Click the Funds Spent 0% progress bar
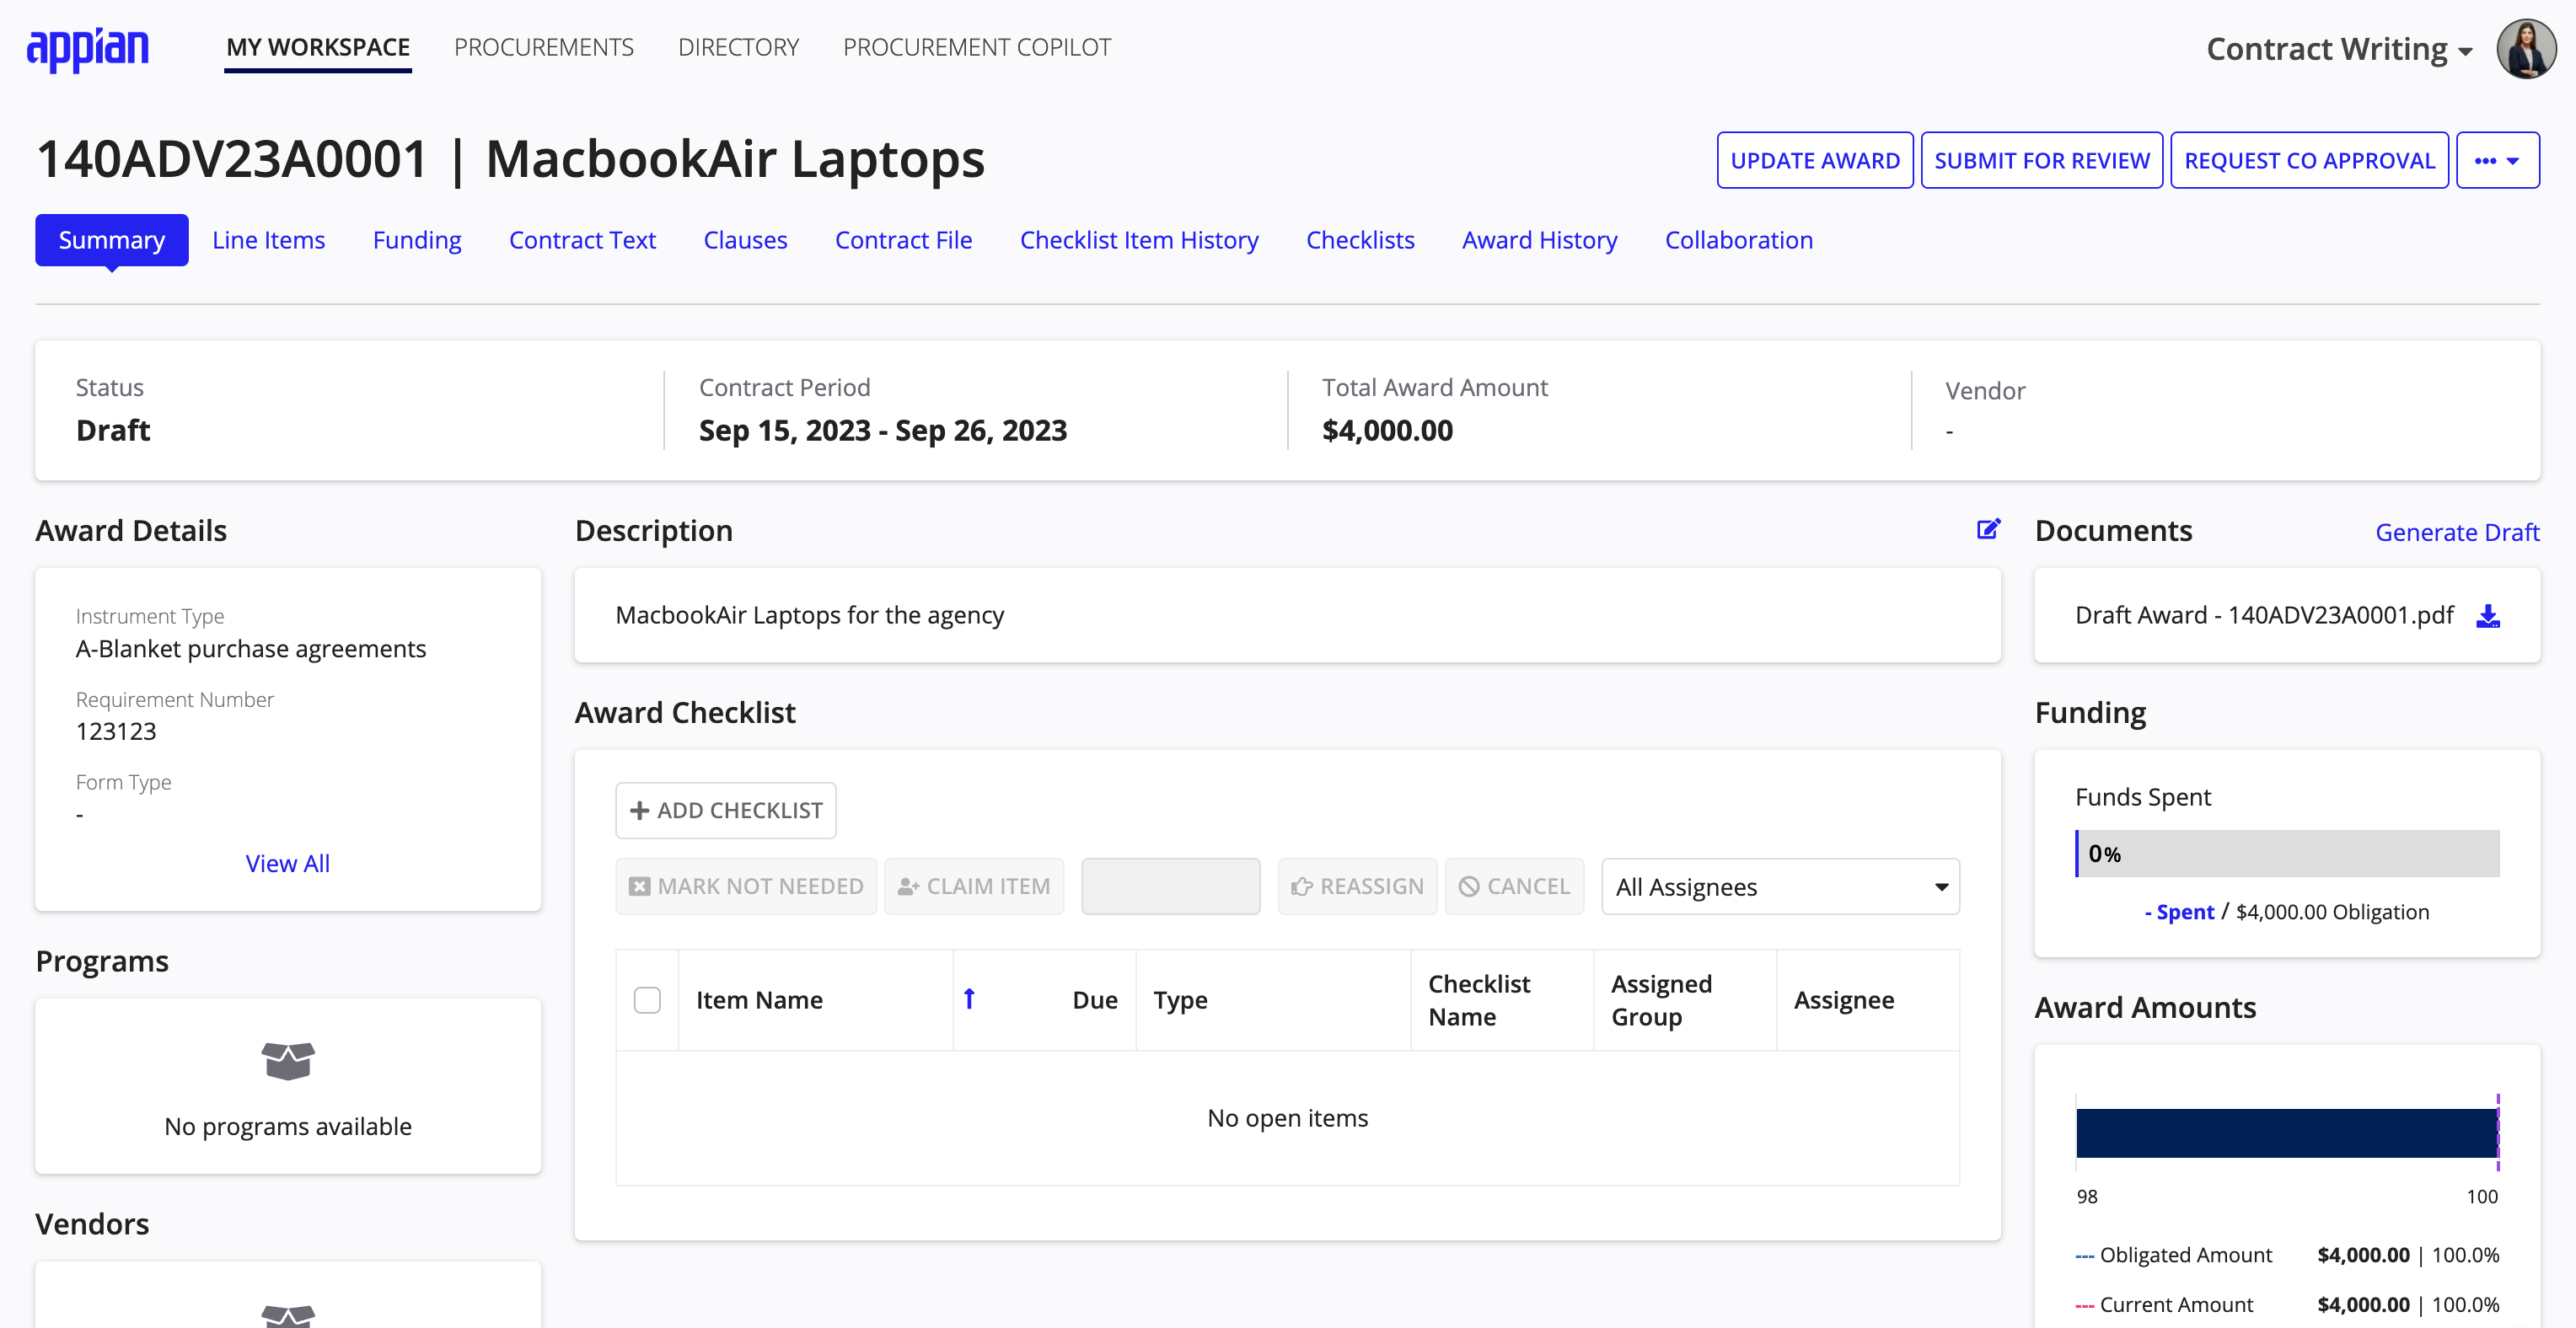Image resolution: width=2576 pixels, height=1328 pixels. click(2287, 853)
